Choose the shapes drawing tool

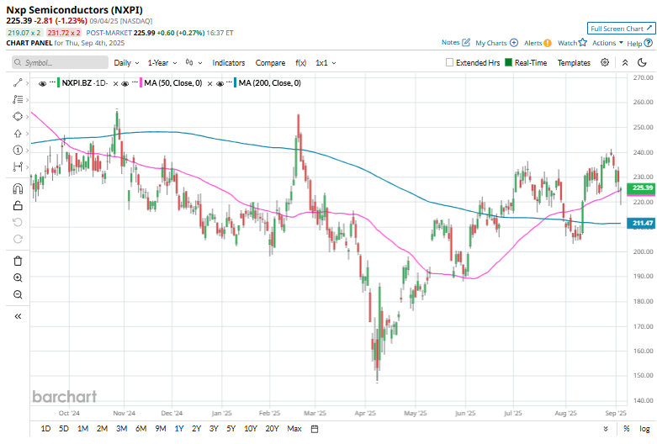tap(18, 116)
